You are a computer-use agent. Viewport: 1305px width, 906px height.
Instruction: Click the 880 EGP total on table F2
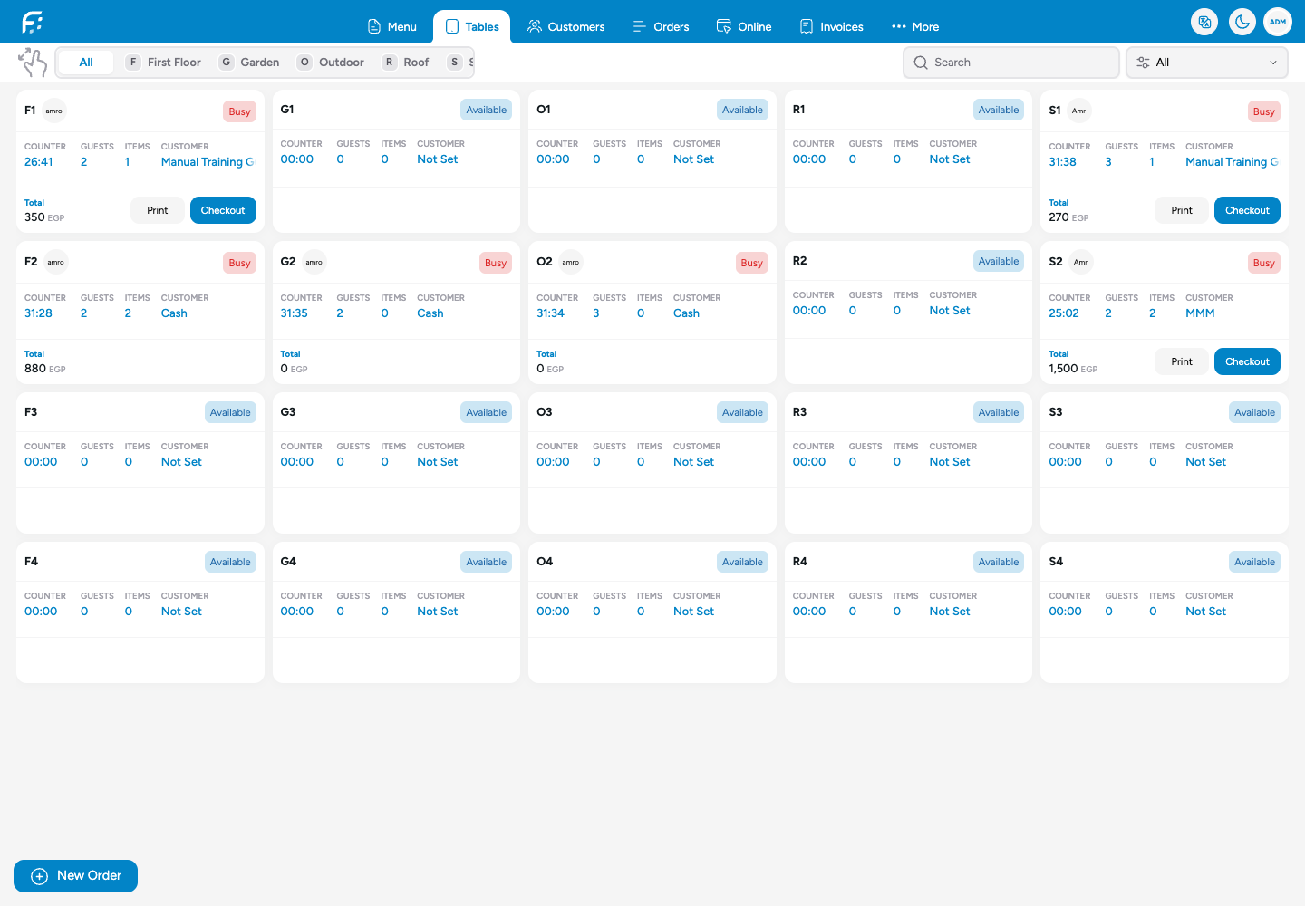45,369
